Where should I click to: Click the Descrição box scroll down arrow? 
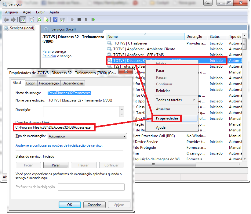[122, 114]
